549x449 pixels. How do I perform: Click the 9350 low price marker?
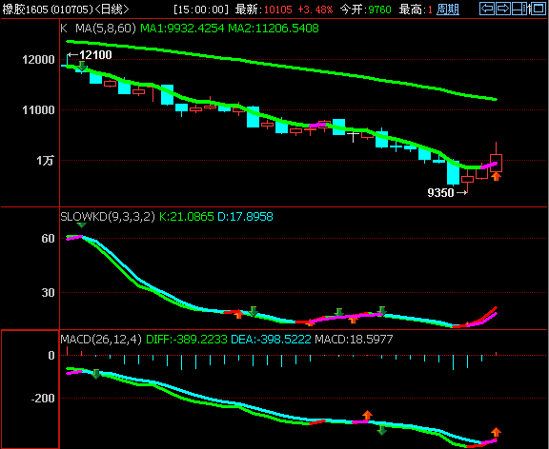tap(440, 192)
